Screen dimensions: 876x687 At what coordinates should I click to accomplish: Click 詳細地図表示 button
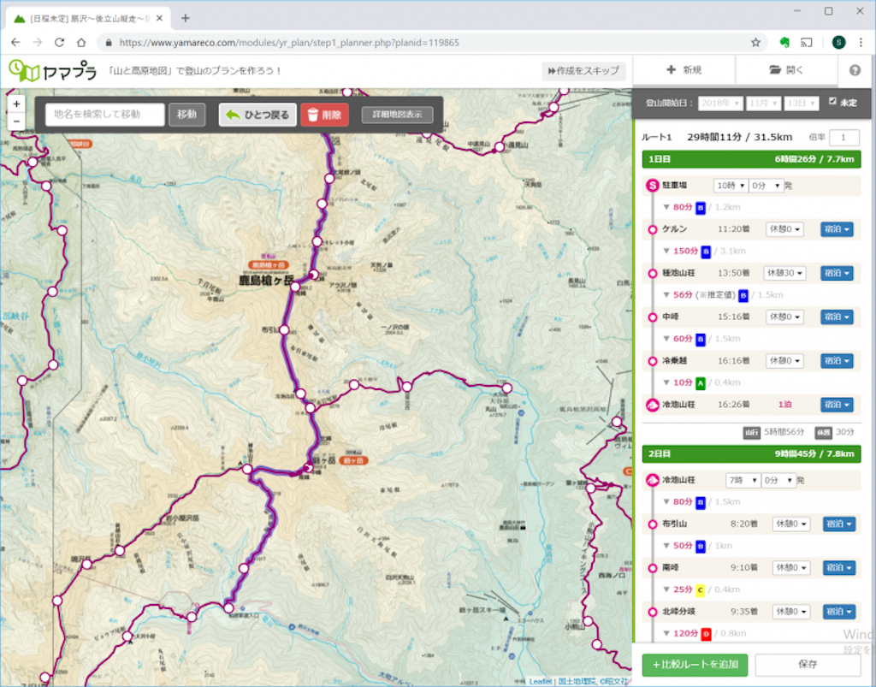tap(397, 115)
